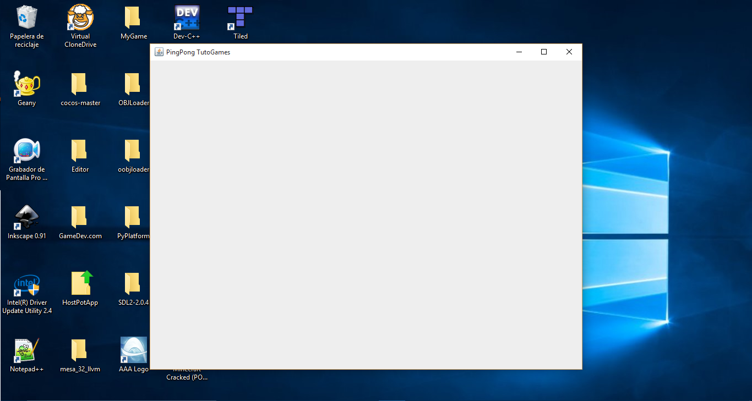Viewport: 752px width, 401px height.
Task: Close the PingPong TutoGames window
Action: click(569, 52)
